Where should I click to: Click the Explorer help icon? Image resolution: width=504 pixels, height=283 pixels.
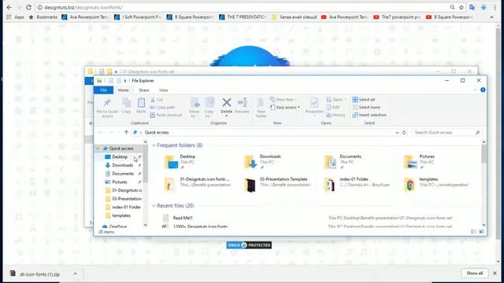483,90
